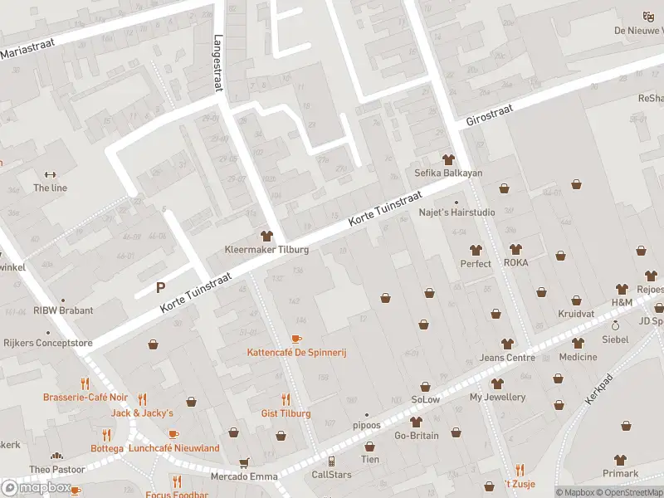Click Korte Tuinstraat label near Najet's Hairstudio
The image size is (664, 498).
pos(385,208)
